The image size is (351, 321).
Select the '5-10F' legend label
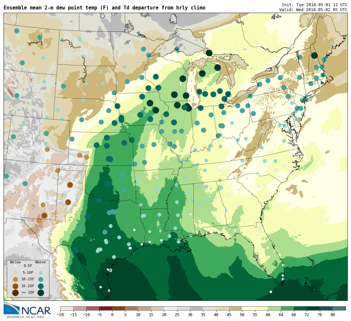[x=28, y=272]
